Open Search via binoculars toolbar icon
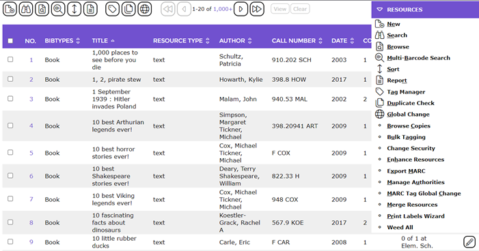 pos(26,9)
